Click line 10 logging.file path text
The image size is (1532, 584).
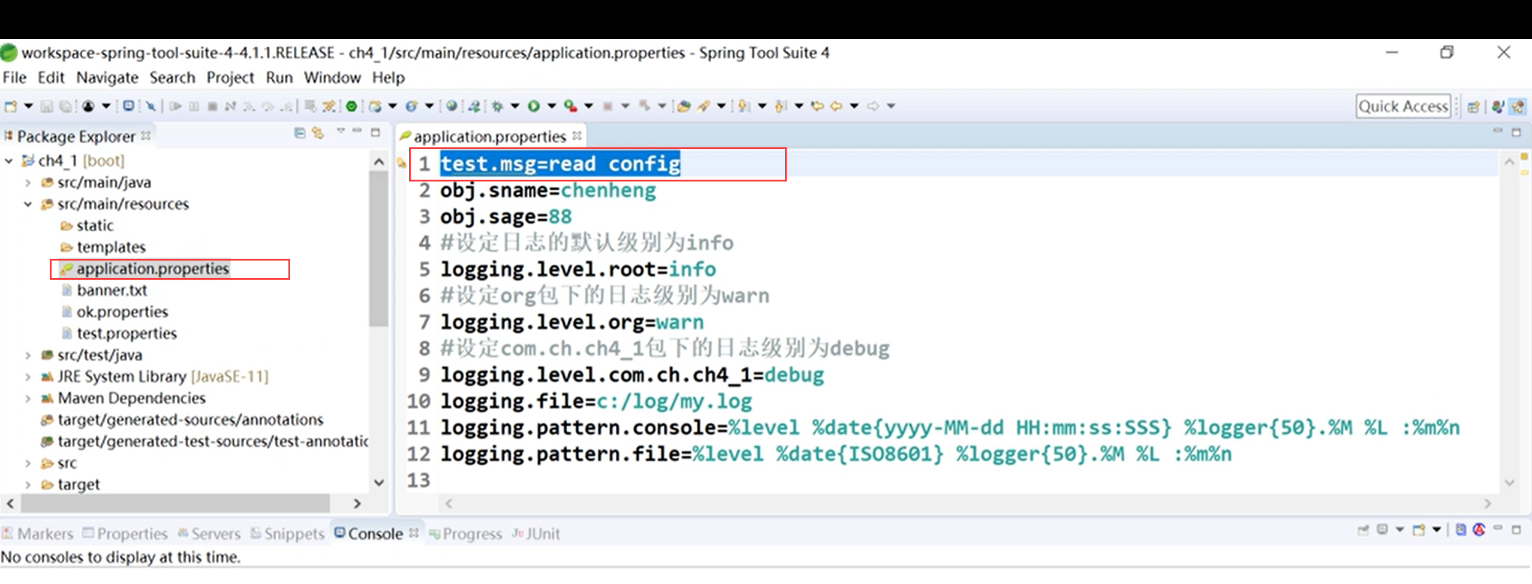click(x=675, y=401)
